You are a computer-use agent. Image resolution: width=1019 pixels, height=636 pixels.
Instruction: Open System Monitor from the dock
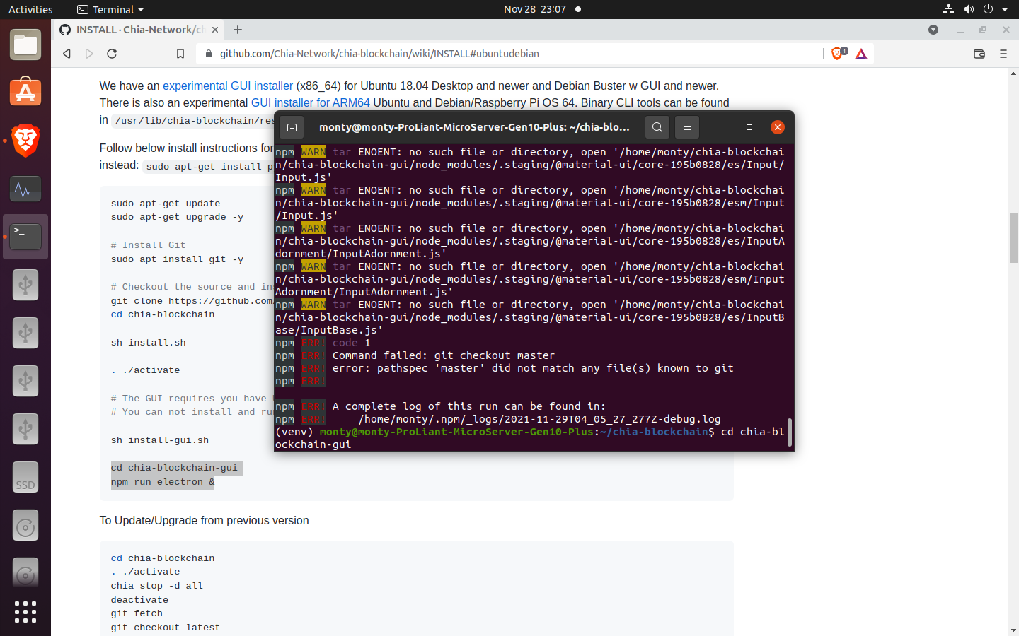[25, 189]
